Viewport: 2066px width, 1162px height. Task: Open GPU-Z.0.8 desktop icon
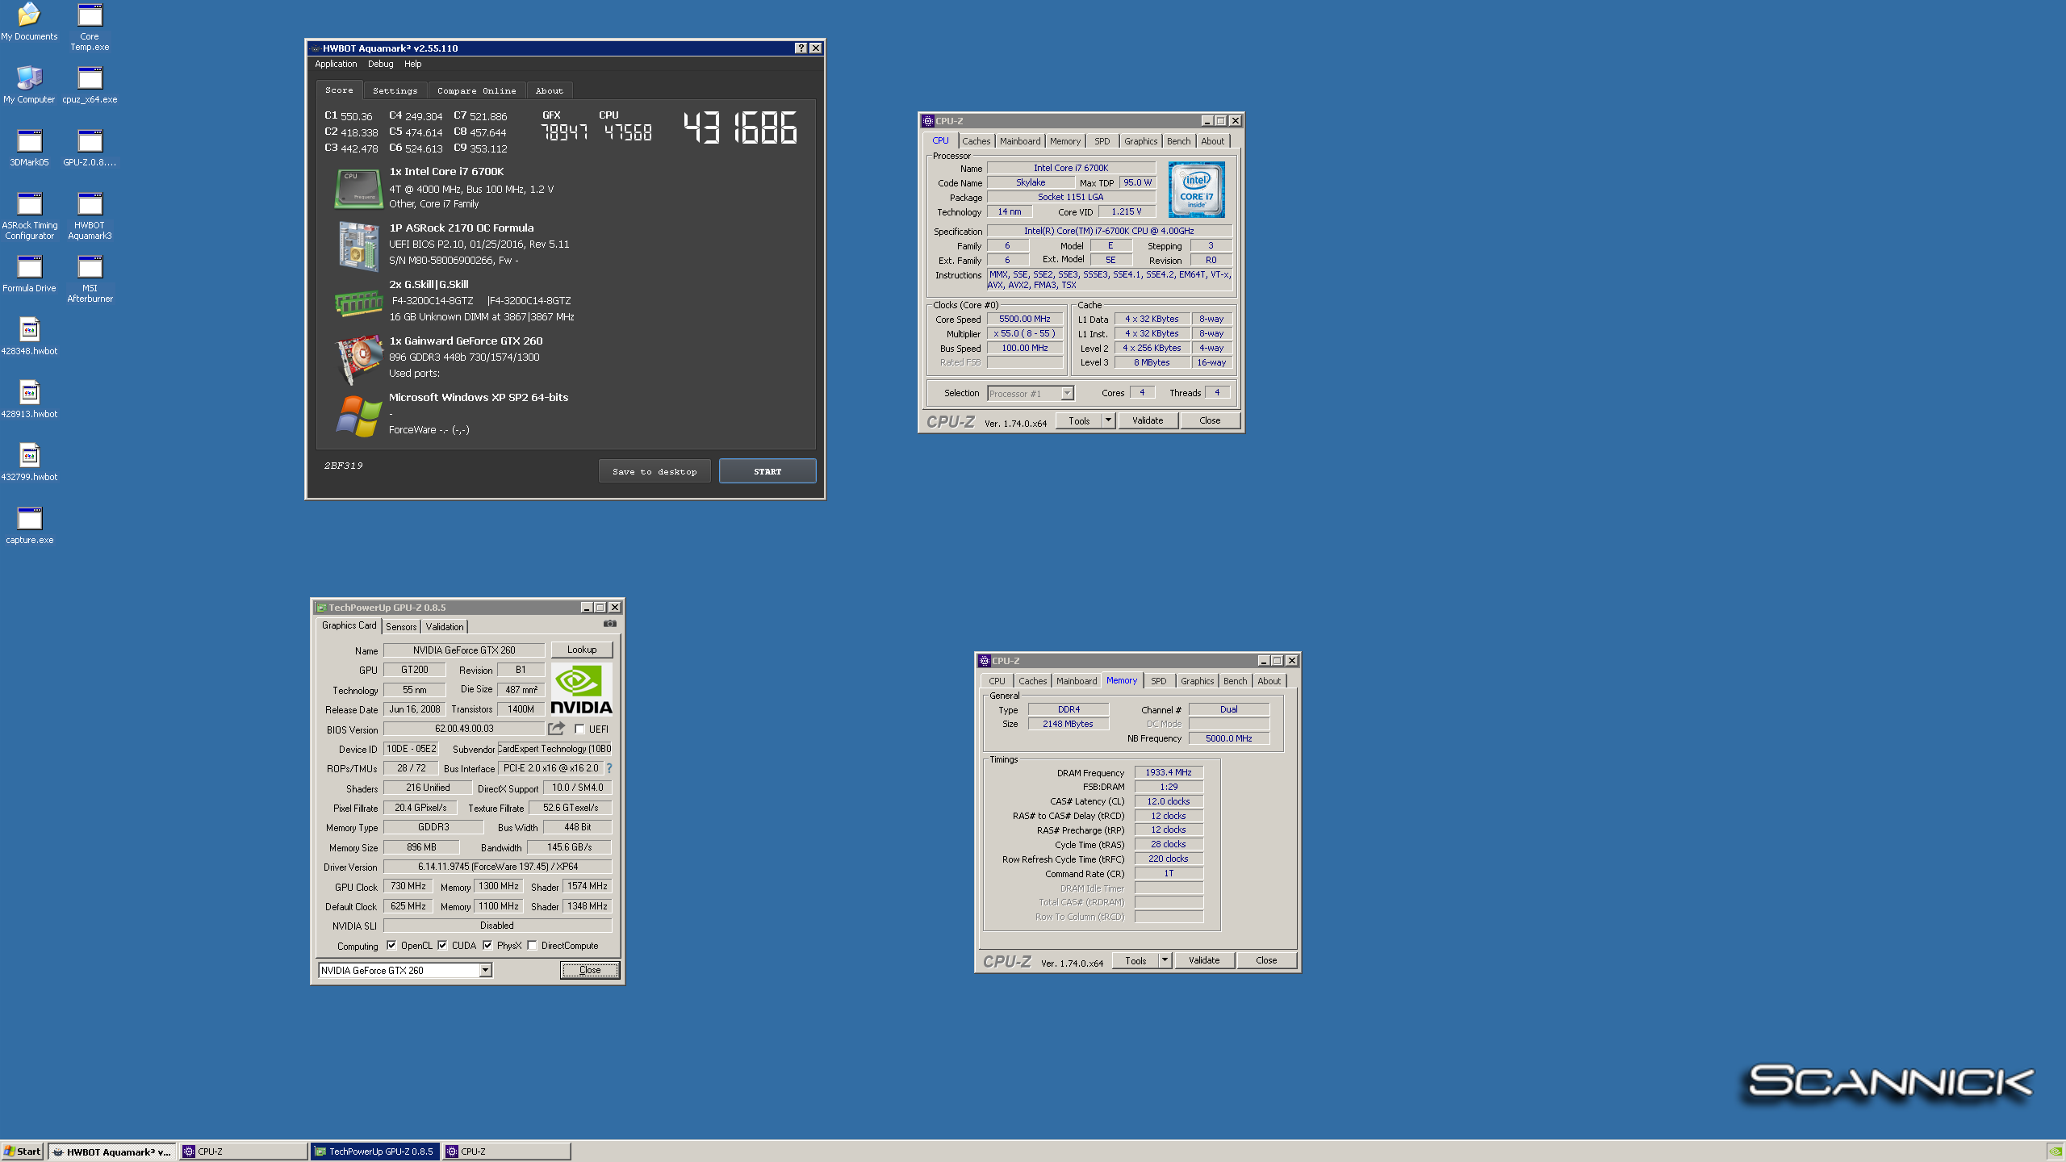(90, 148)
